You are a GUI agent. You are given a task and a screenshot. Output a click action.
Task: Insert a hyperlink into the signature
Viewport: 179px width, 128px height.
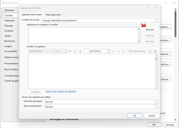pyautogui.click(x=155, y=51)
